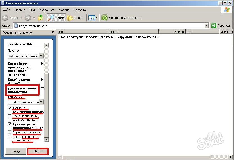
Task: Open the Сервис menu
Action: coord(64,10)
